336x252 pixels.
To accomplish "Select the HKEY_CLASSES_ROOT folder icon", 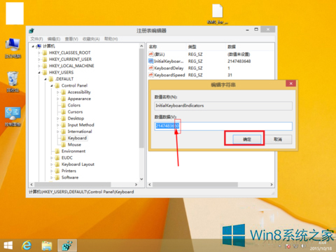I will [x=45, y=52].
